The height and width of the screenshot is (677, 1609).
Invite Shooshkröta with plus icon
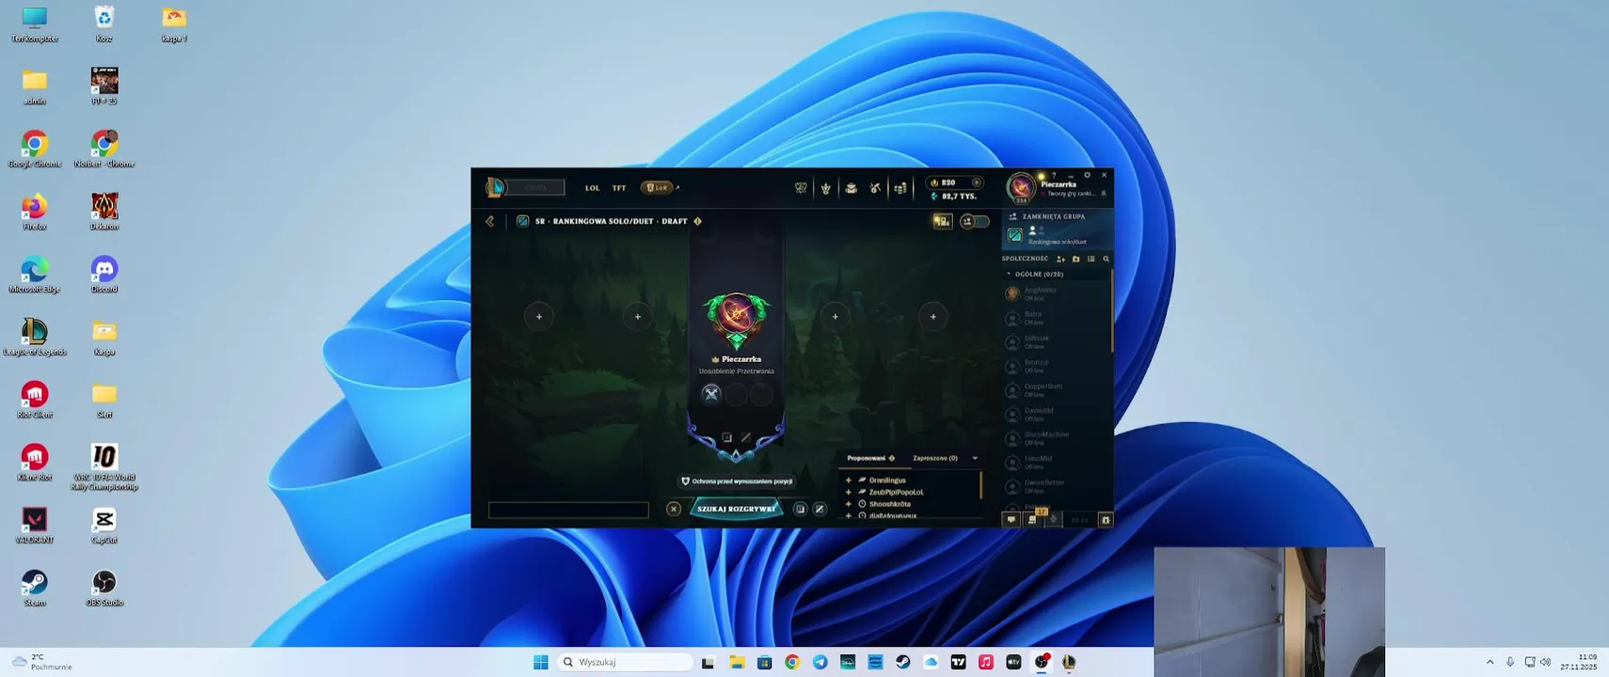(x=849, y=504)
